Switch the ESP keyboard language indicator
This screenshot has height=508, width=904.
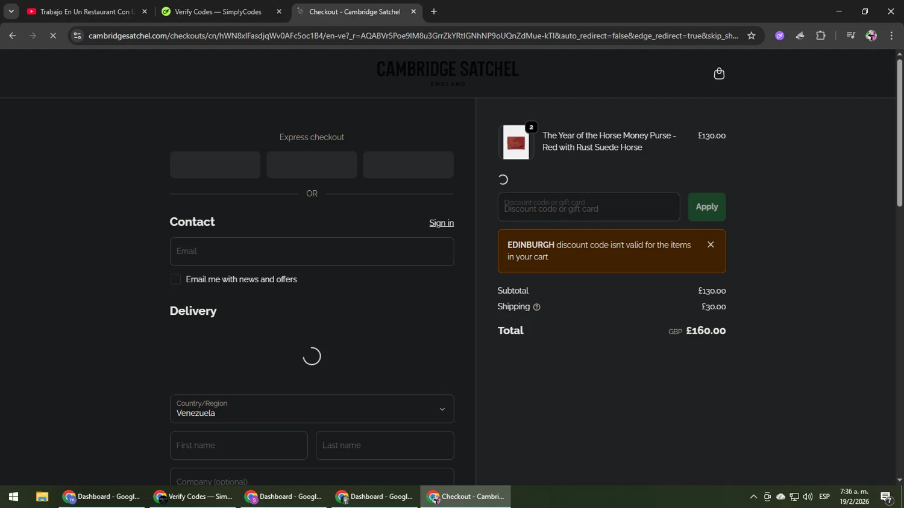pyautogui.click(x=824, y=497)
